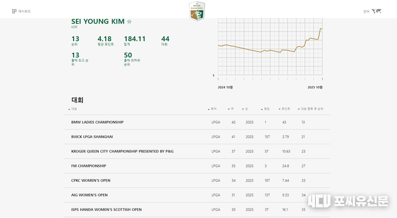Open FM Championship tournament entry

pos(88,165)
